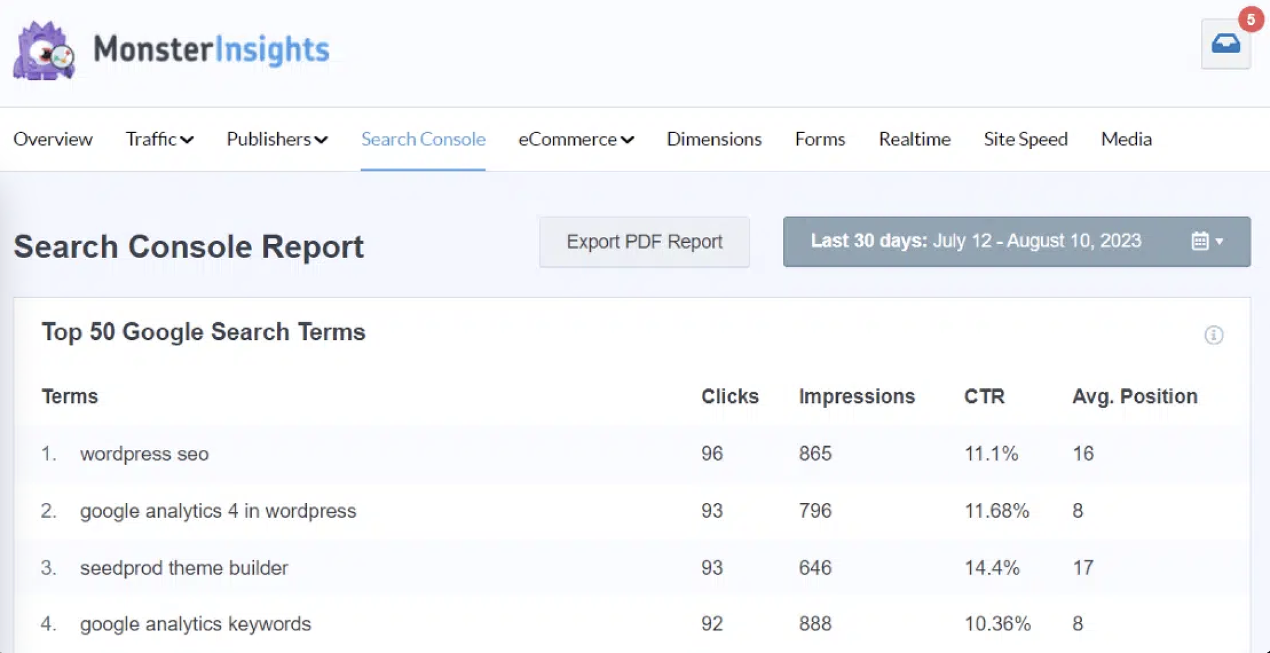Open the Forms report
Screen dimensions: 1270x653
(820, 139)
